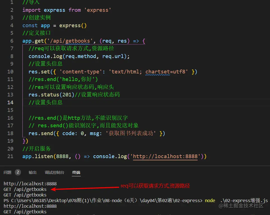Viewport: 270px width, 215px height.
Task: Click line number 21 in the gutter
Action: pos(10,156)
